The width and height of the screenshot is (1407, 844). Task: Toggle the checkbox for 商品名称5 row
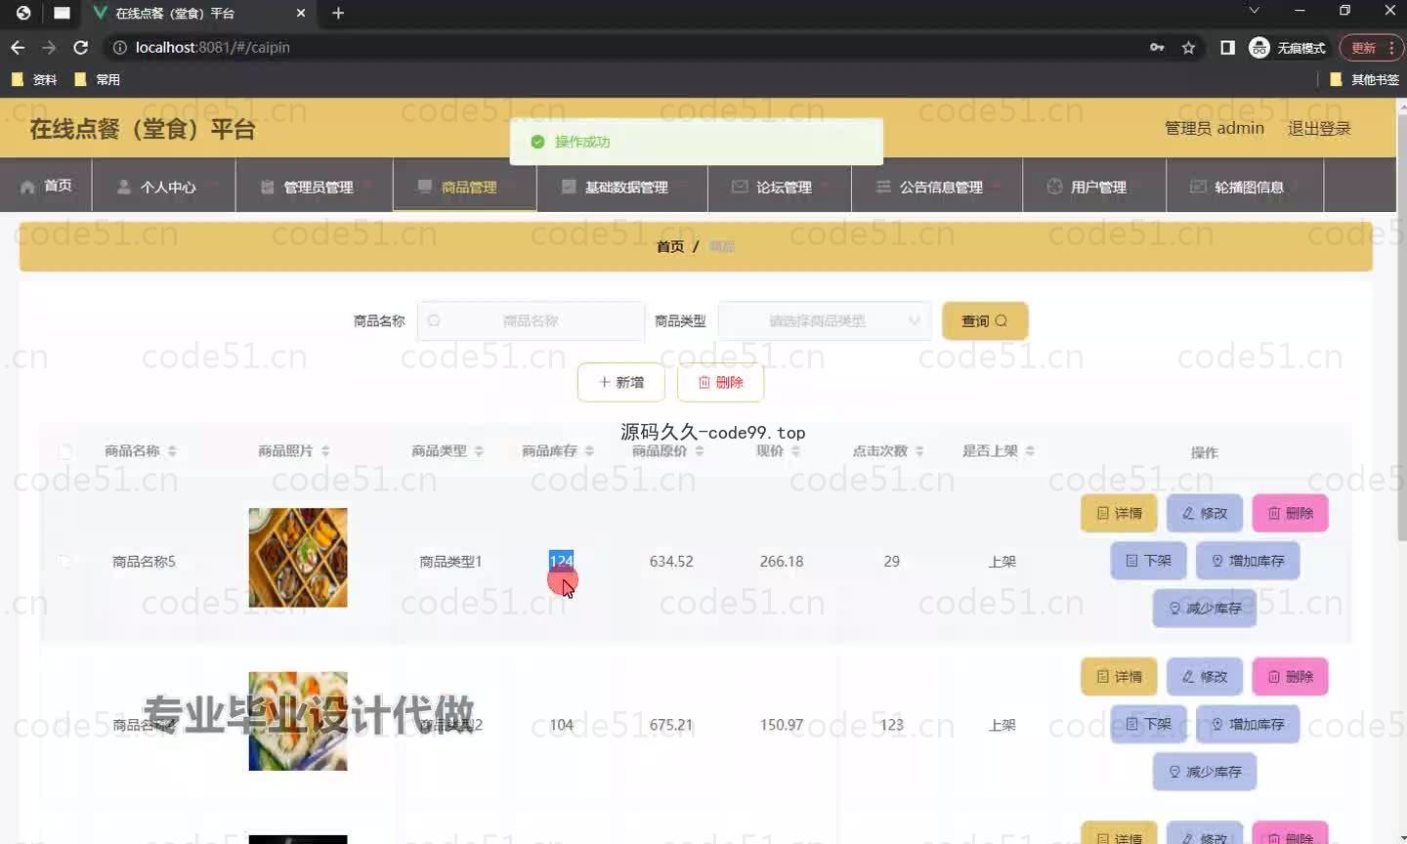[64, 561]
